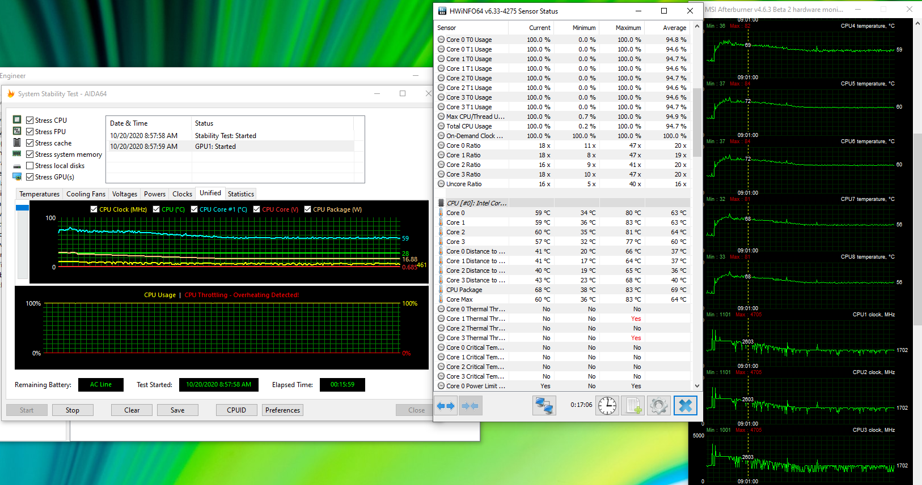Click the icon beside Uncore Ratio

point(441,184)
